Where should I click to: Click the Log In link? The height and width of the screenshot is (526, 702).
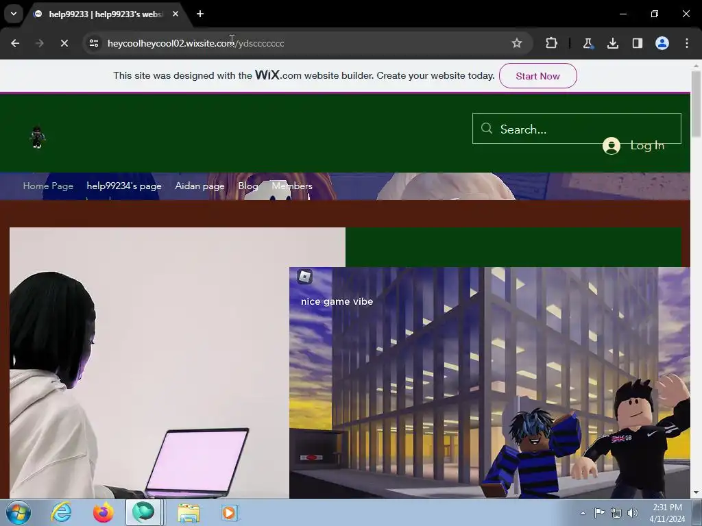tap(647, 145)
